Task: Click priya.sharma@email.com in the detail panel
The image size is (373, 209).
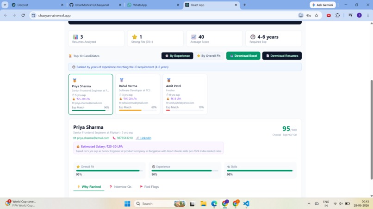Action: click(x=93, y=138)
